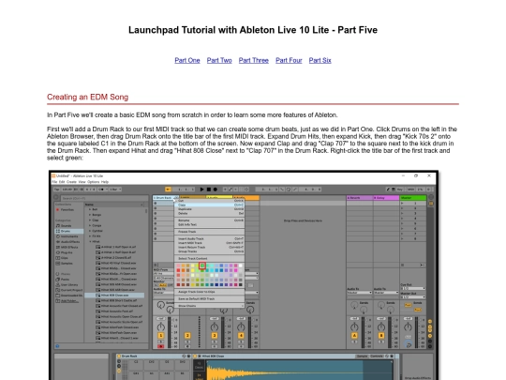The width and height of the screenshot is (506, 380).
Task: Toggle the B return track activator
Action: 381,336
